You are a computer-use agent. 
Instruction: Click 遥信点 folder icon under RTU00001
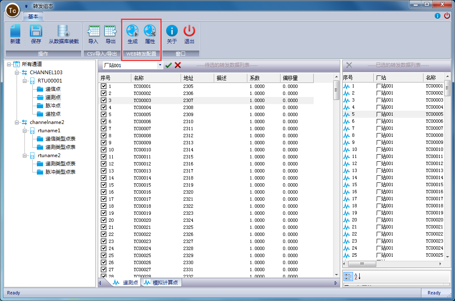40,89
